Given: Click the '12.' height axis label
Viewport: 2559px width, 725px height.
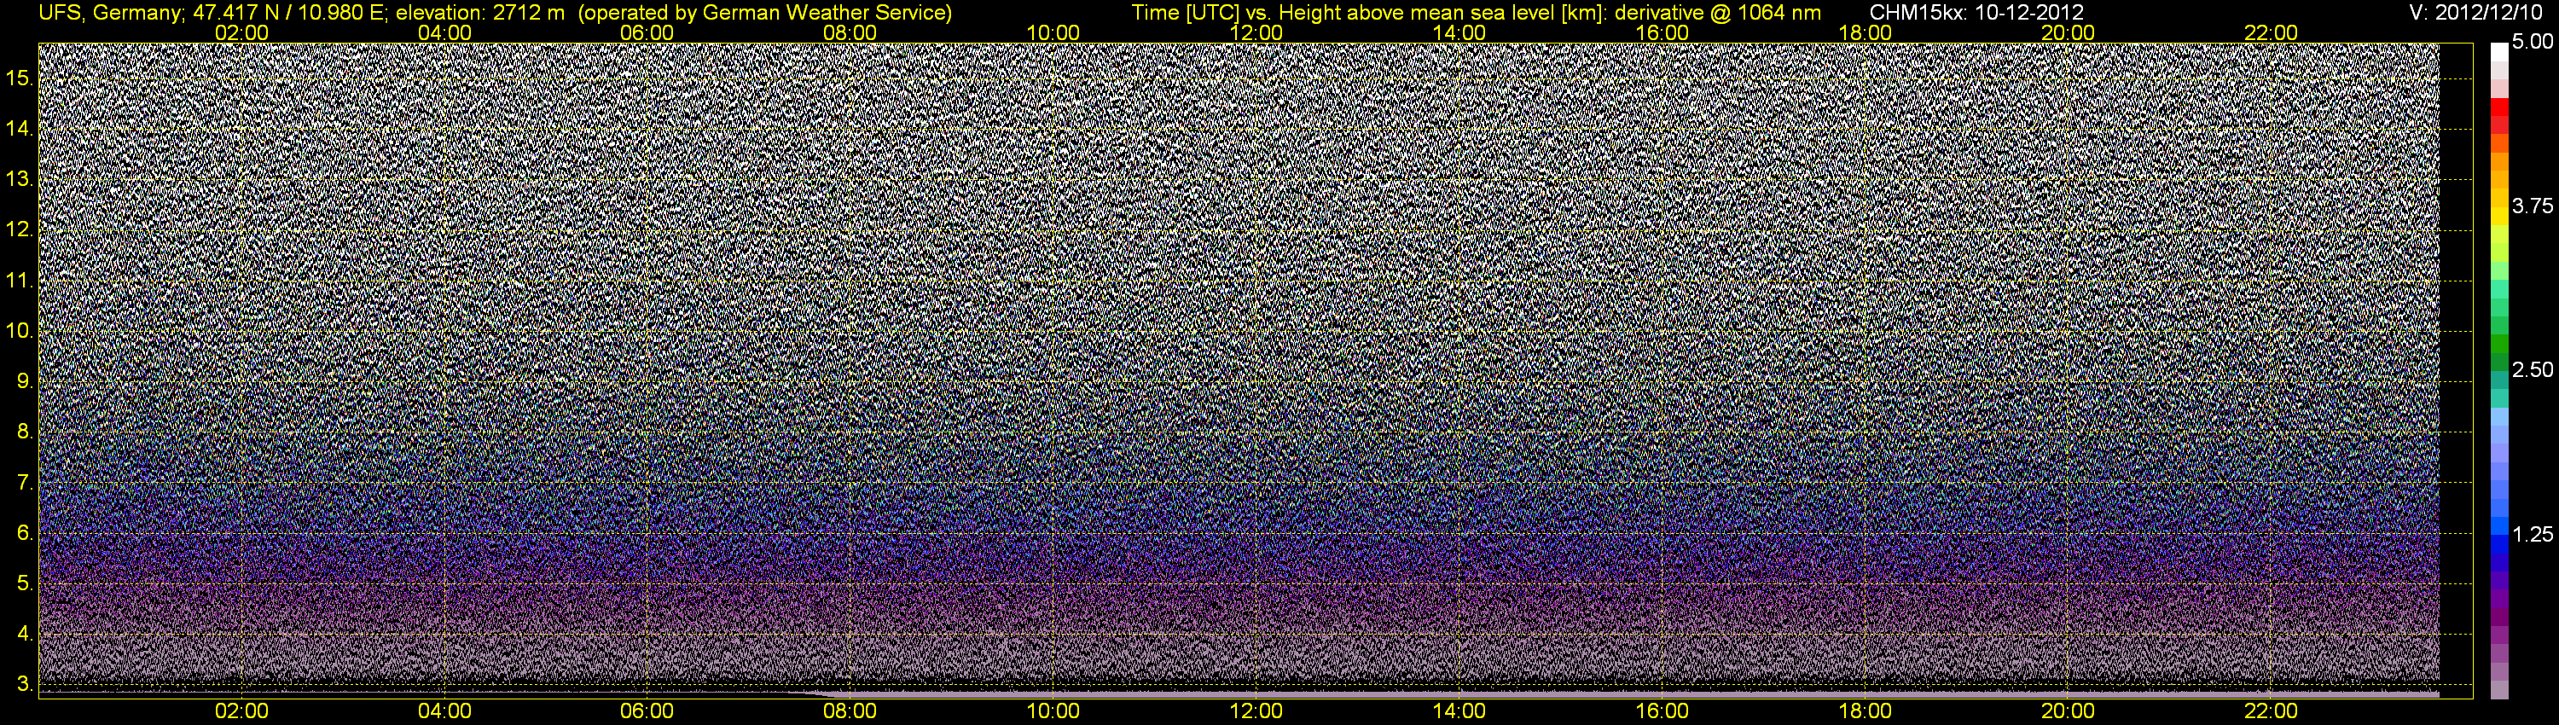Looking at the screenshot, I should (x=20, y=230).
